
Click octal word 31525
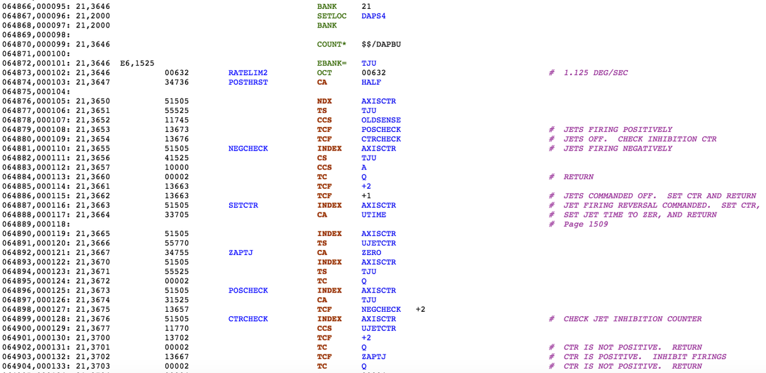click(177, 300)
